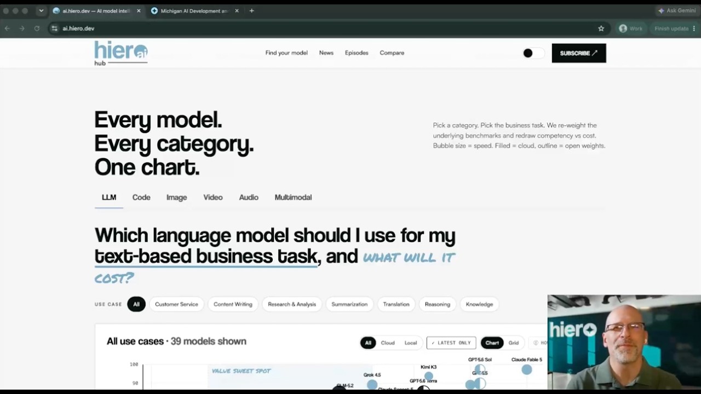Show all models with the All hosting filter

point(368,343)
